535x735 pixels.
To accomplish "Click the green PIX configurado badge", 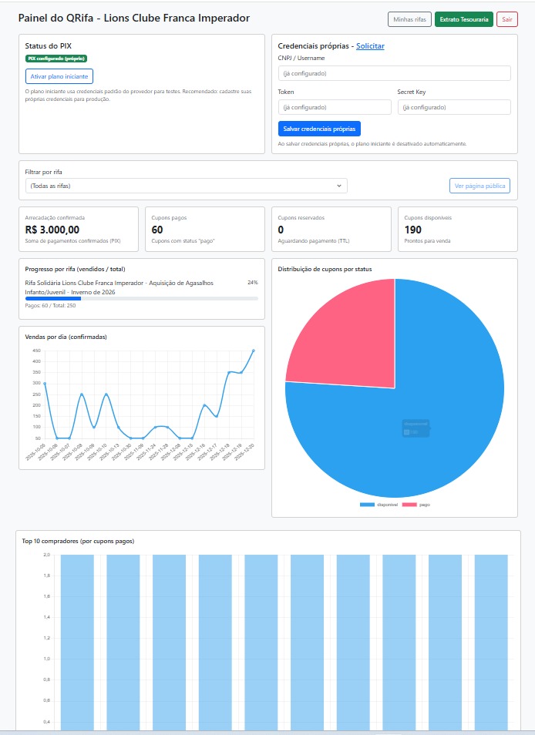I will (x=56, y=58).
